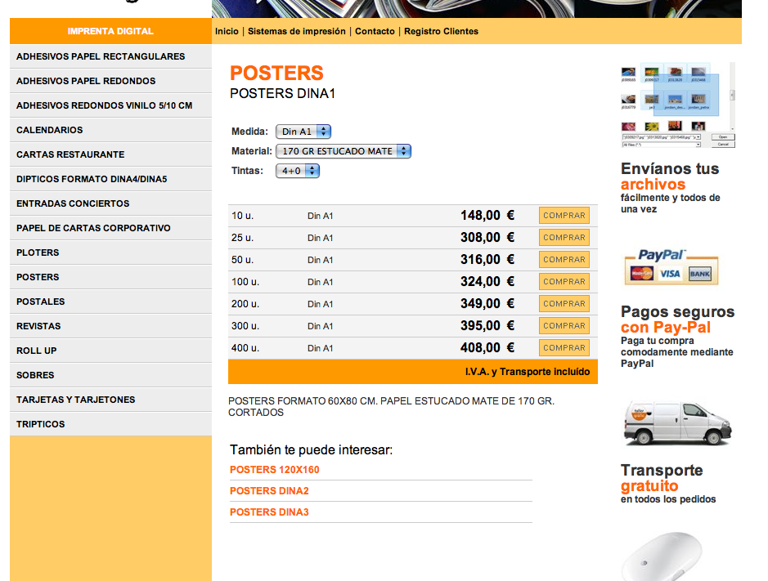Open CALENDARIOS category
The image size is (768, 581).
click(110, 130)
